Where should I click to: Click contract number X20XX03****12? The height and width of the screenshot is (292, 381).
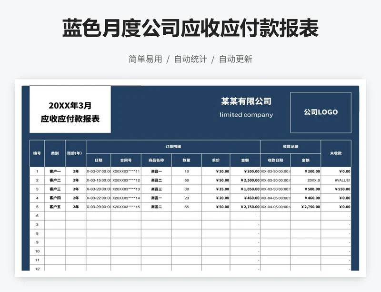126,181
